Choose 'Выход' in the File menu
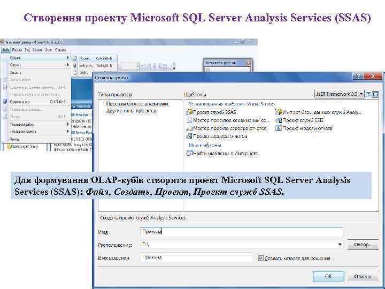The image size is (385, 289). click(x=36, y=139)
